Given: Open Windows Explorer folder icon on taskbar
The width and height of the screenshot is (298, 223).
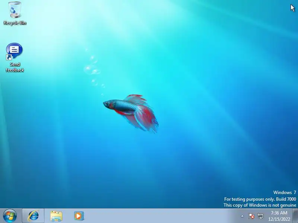Looking at the screenshot, I should [56, 216].
